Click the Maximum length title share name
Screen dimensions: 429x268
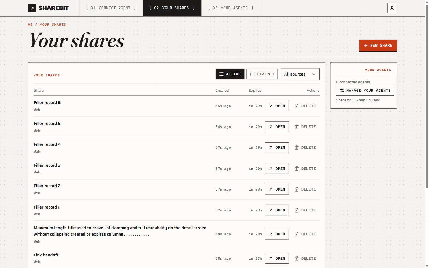tap(120, 231)
